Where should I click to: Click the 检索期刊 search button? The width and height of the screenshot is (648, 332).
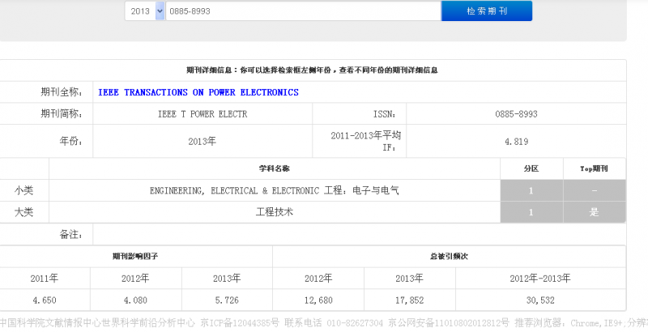pos(487,11)
